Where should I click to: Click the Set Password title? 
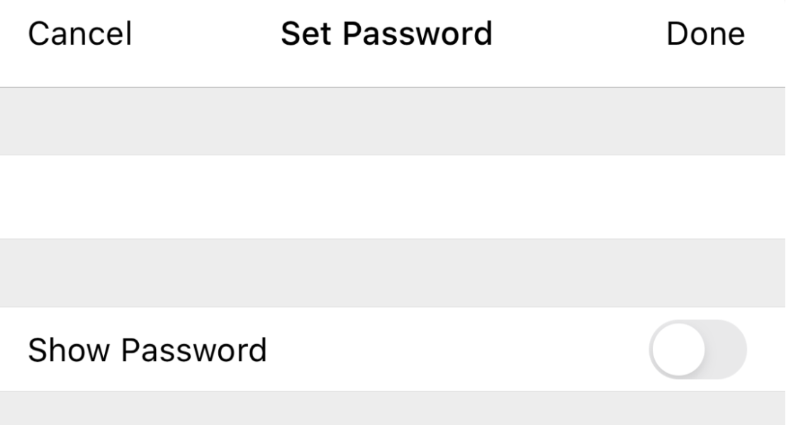pos(386,34)
